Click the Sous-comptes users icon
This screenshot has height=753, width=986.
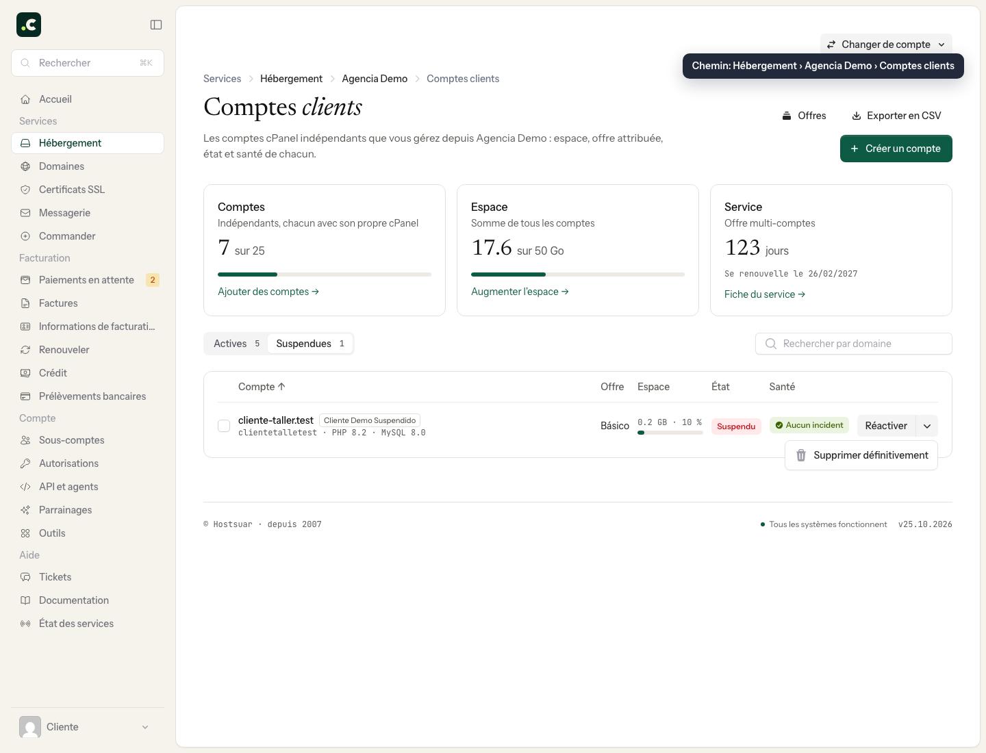25,440
